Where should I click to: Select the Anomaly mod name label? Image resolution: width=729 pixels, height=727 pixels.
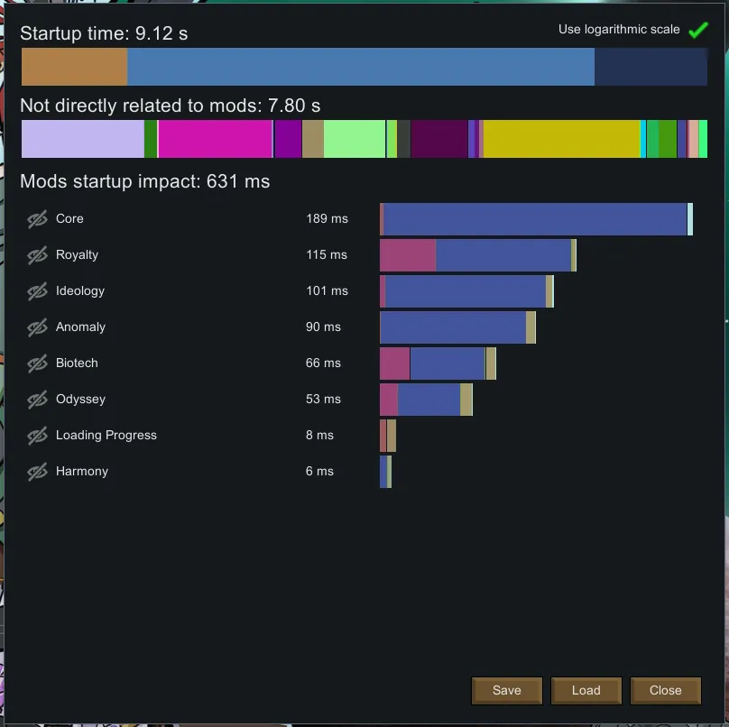(x=80, y=327)
